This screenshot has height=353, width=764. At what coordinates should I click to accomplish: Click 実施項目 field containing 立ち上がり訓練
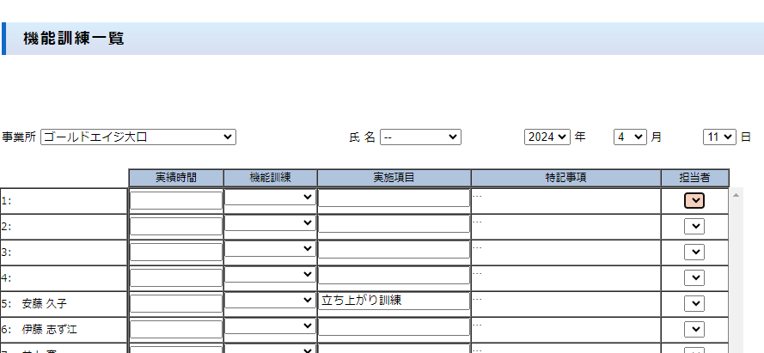[394, 301]
